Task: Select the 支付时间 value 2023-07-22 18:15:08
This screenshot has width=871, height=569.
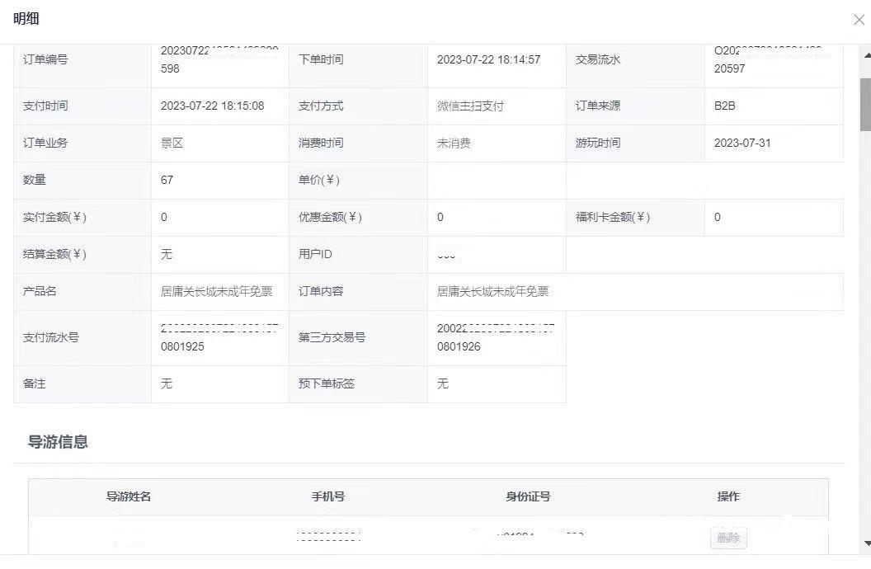Action: pos(212,106)
